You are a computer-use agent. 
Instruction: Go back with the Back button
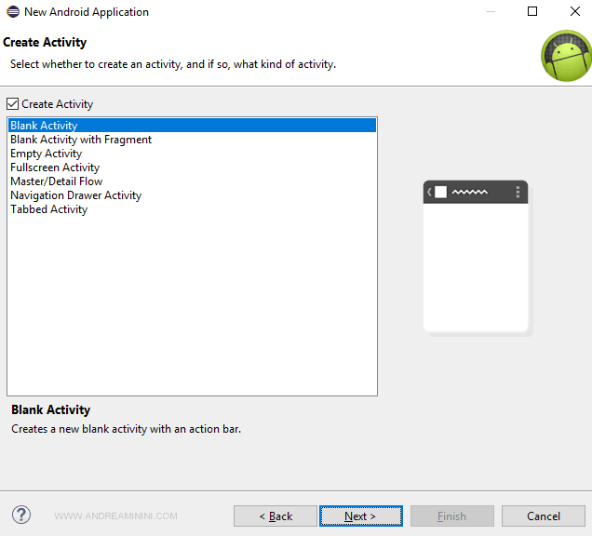pyautogui.click(x=276, y=516)
